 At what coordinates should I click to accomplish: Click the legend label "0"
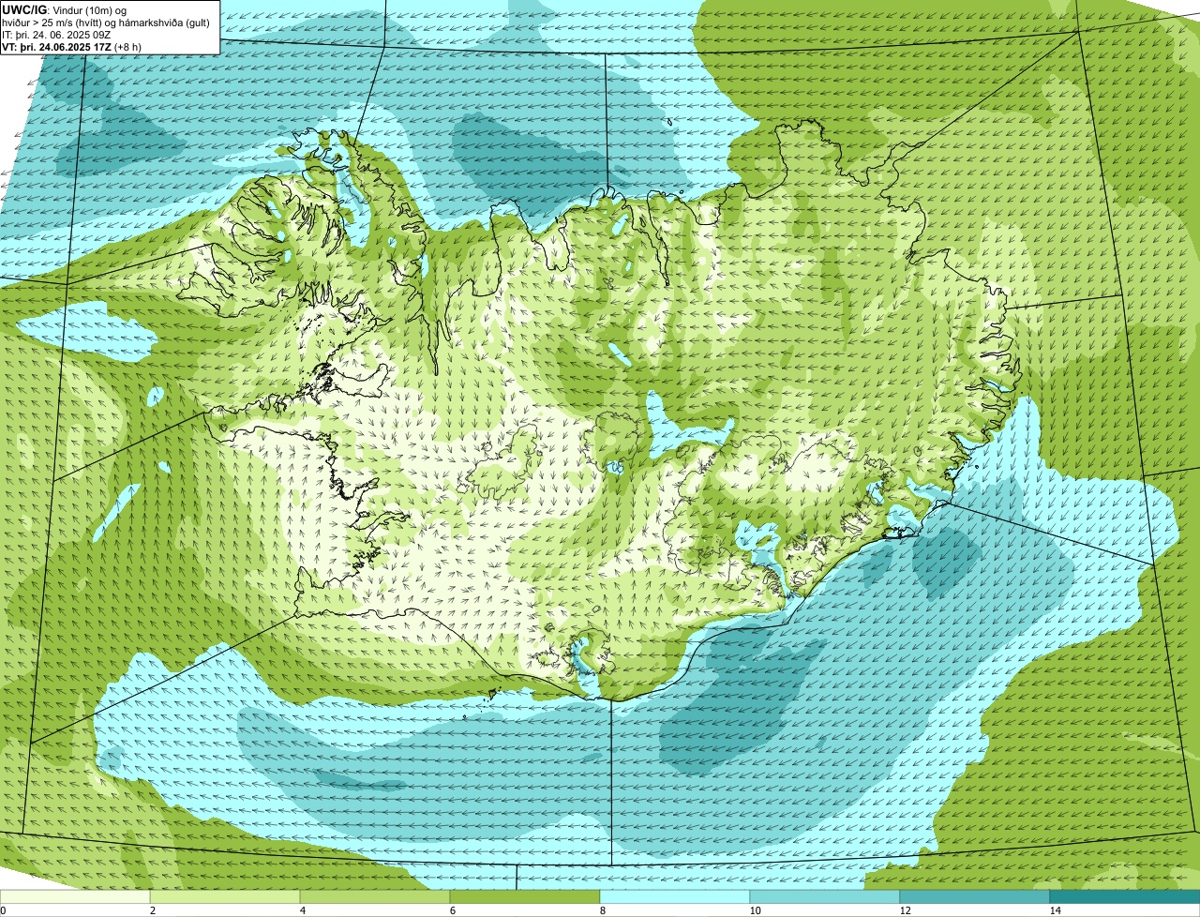[3, 910]
